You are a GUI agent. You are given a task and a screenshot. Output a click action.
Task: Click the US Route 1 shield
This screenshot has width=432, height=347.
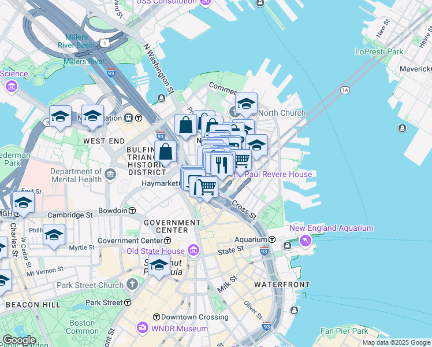[105, 43]
